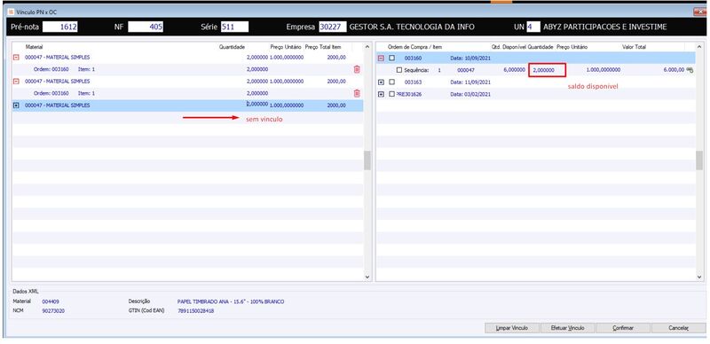Click the purchase orders list scrollbar thumb
The image size is (710, 344).
point(699,160)
